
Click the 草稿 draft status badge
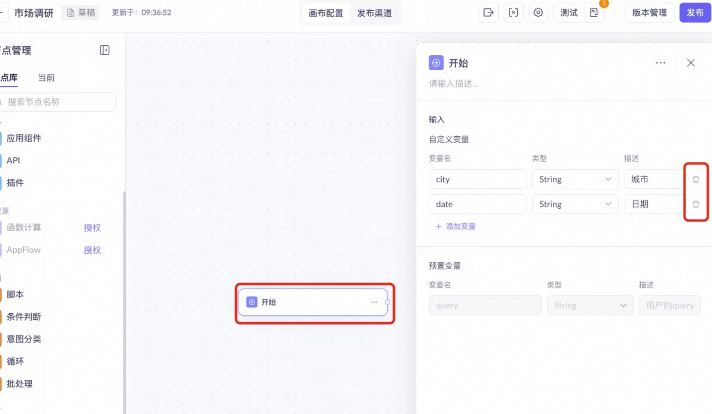pyautogui.click(x=81, y=13)
